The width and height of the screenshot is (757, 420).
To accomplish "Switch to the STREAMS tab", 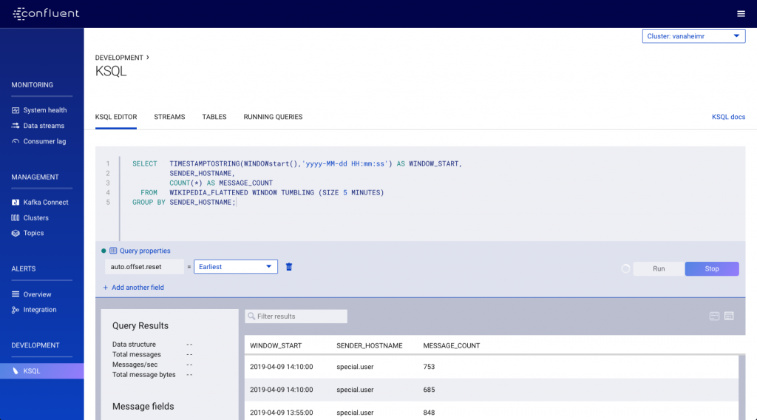I will [169, 117].
